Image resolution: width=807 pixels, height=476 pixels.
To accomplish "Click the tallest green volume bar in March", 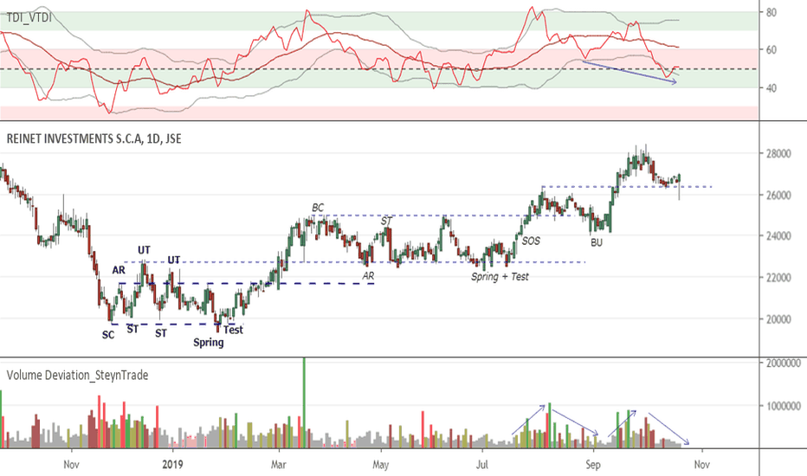I will (304, 403).
